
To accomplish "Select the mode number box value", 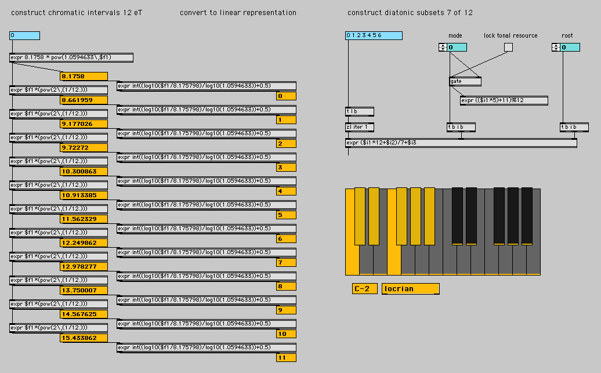I will pos(457,47).
